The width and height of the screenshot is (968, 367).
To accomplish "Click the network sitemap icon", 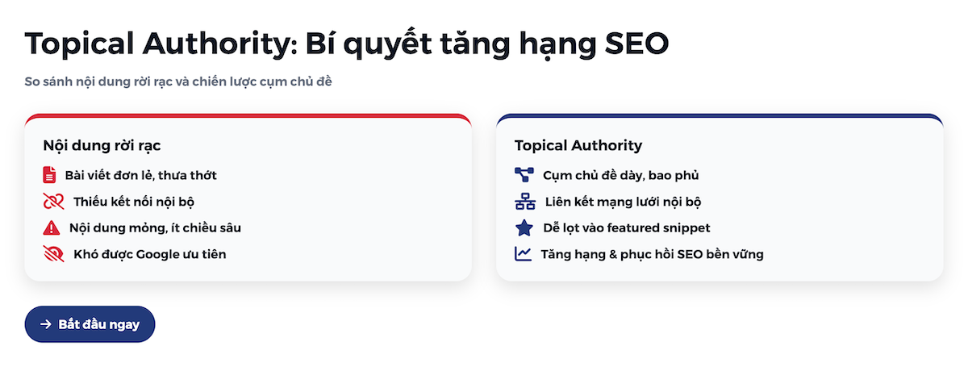I will coord(525,202).
